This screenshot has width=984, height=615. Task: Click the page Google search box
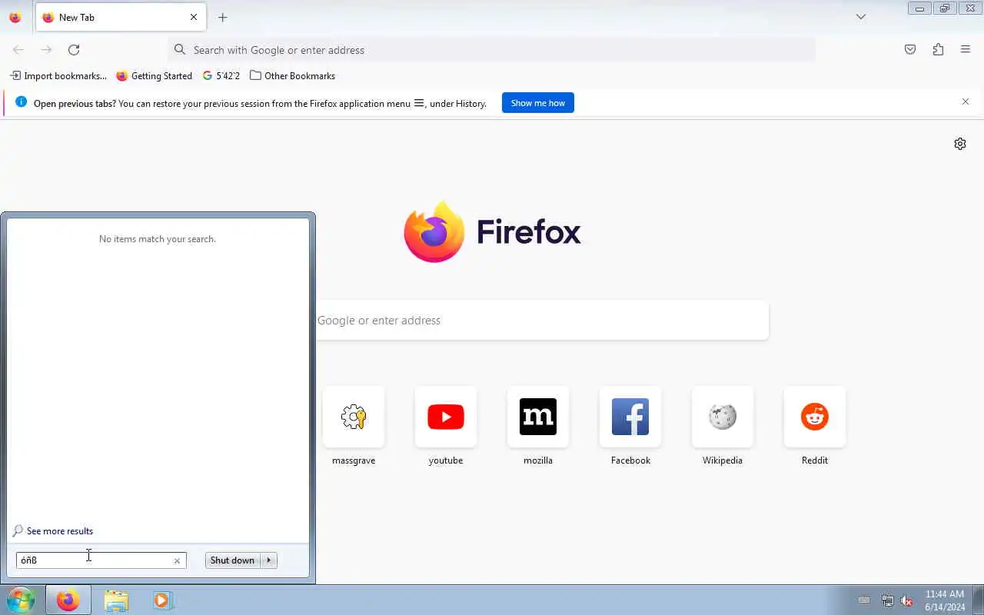(542, 321)
